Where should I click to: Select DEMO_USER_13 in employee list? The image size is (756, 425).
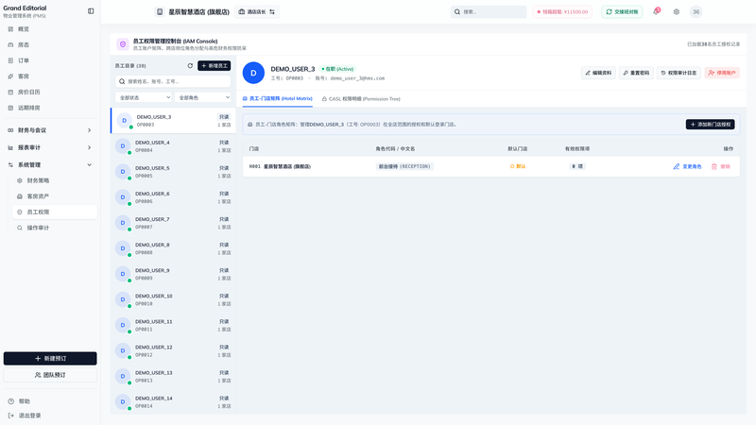173,376
